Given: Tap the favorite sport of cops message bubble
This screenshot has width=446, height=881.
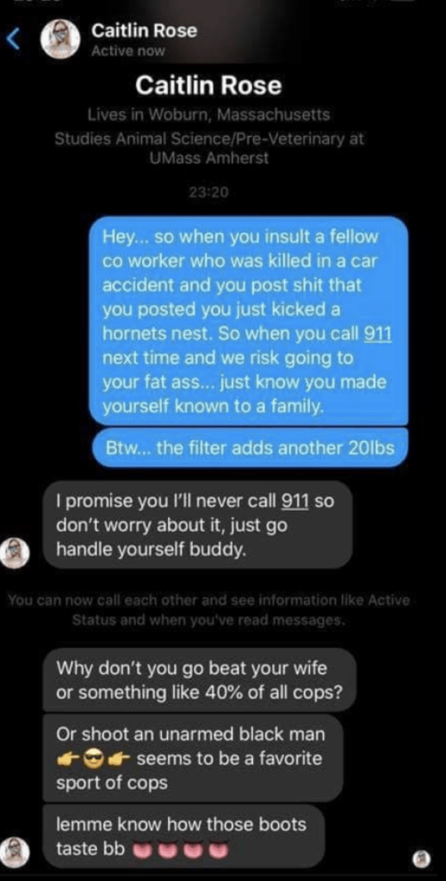Looking at the screenshot, I should (x=193, y=758).
